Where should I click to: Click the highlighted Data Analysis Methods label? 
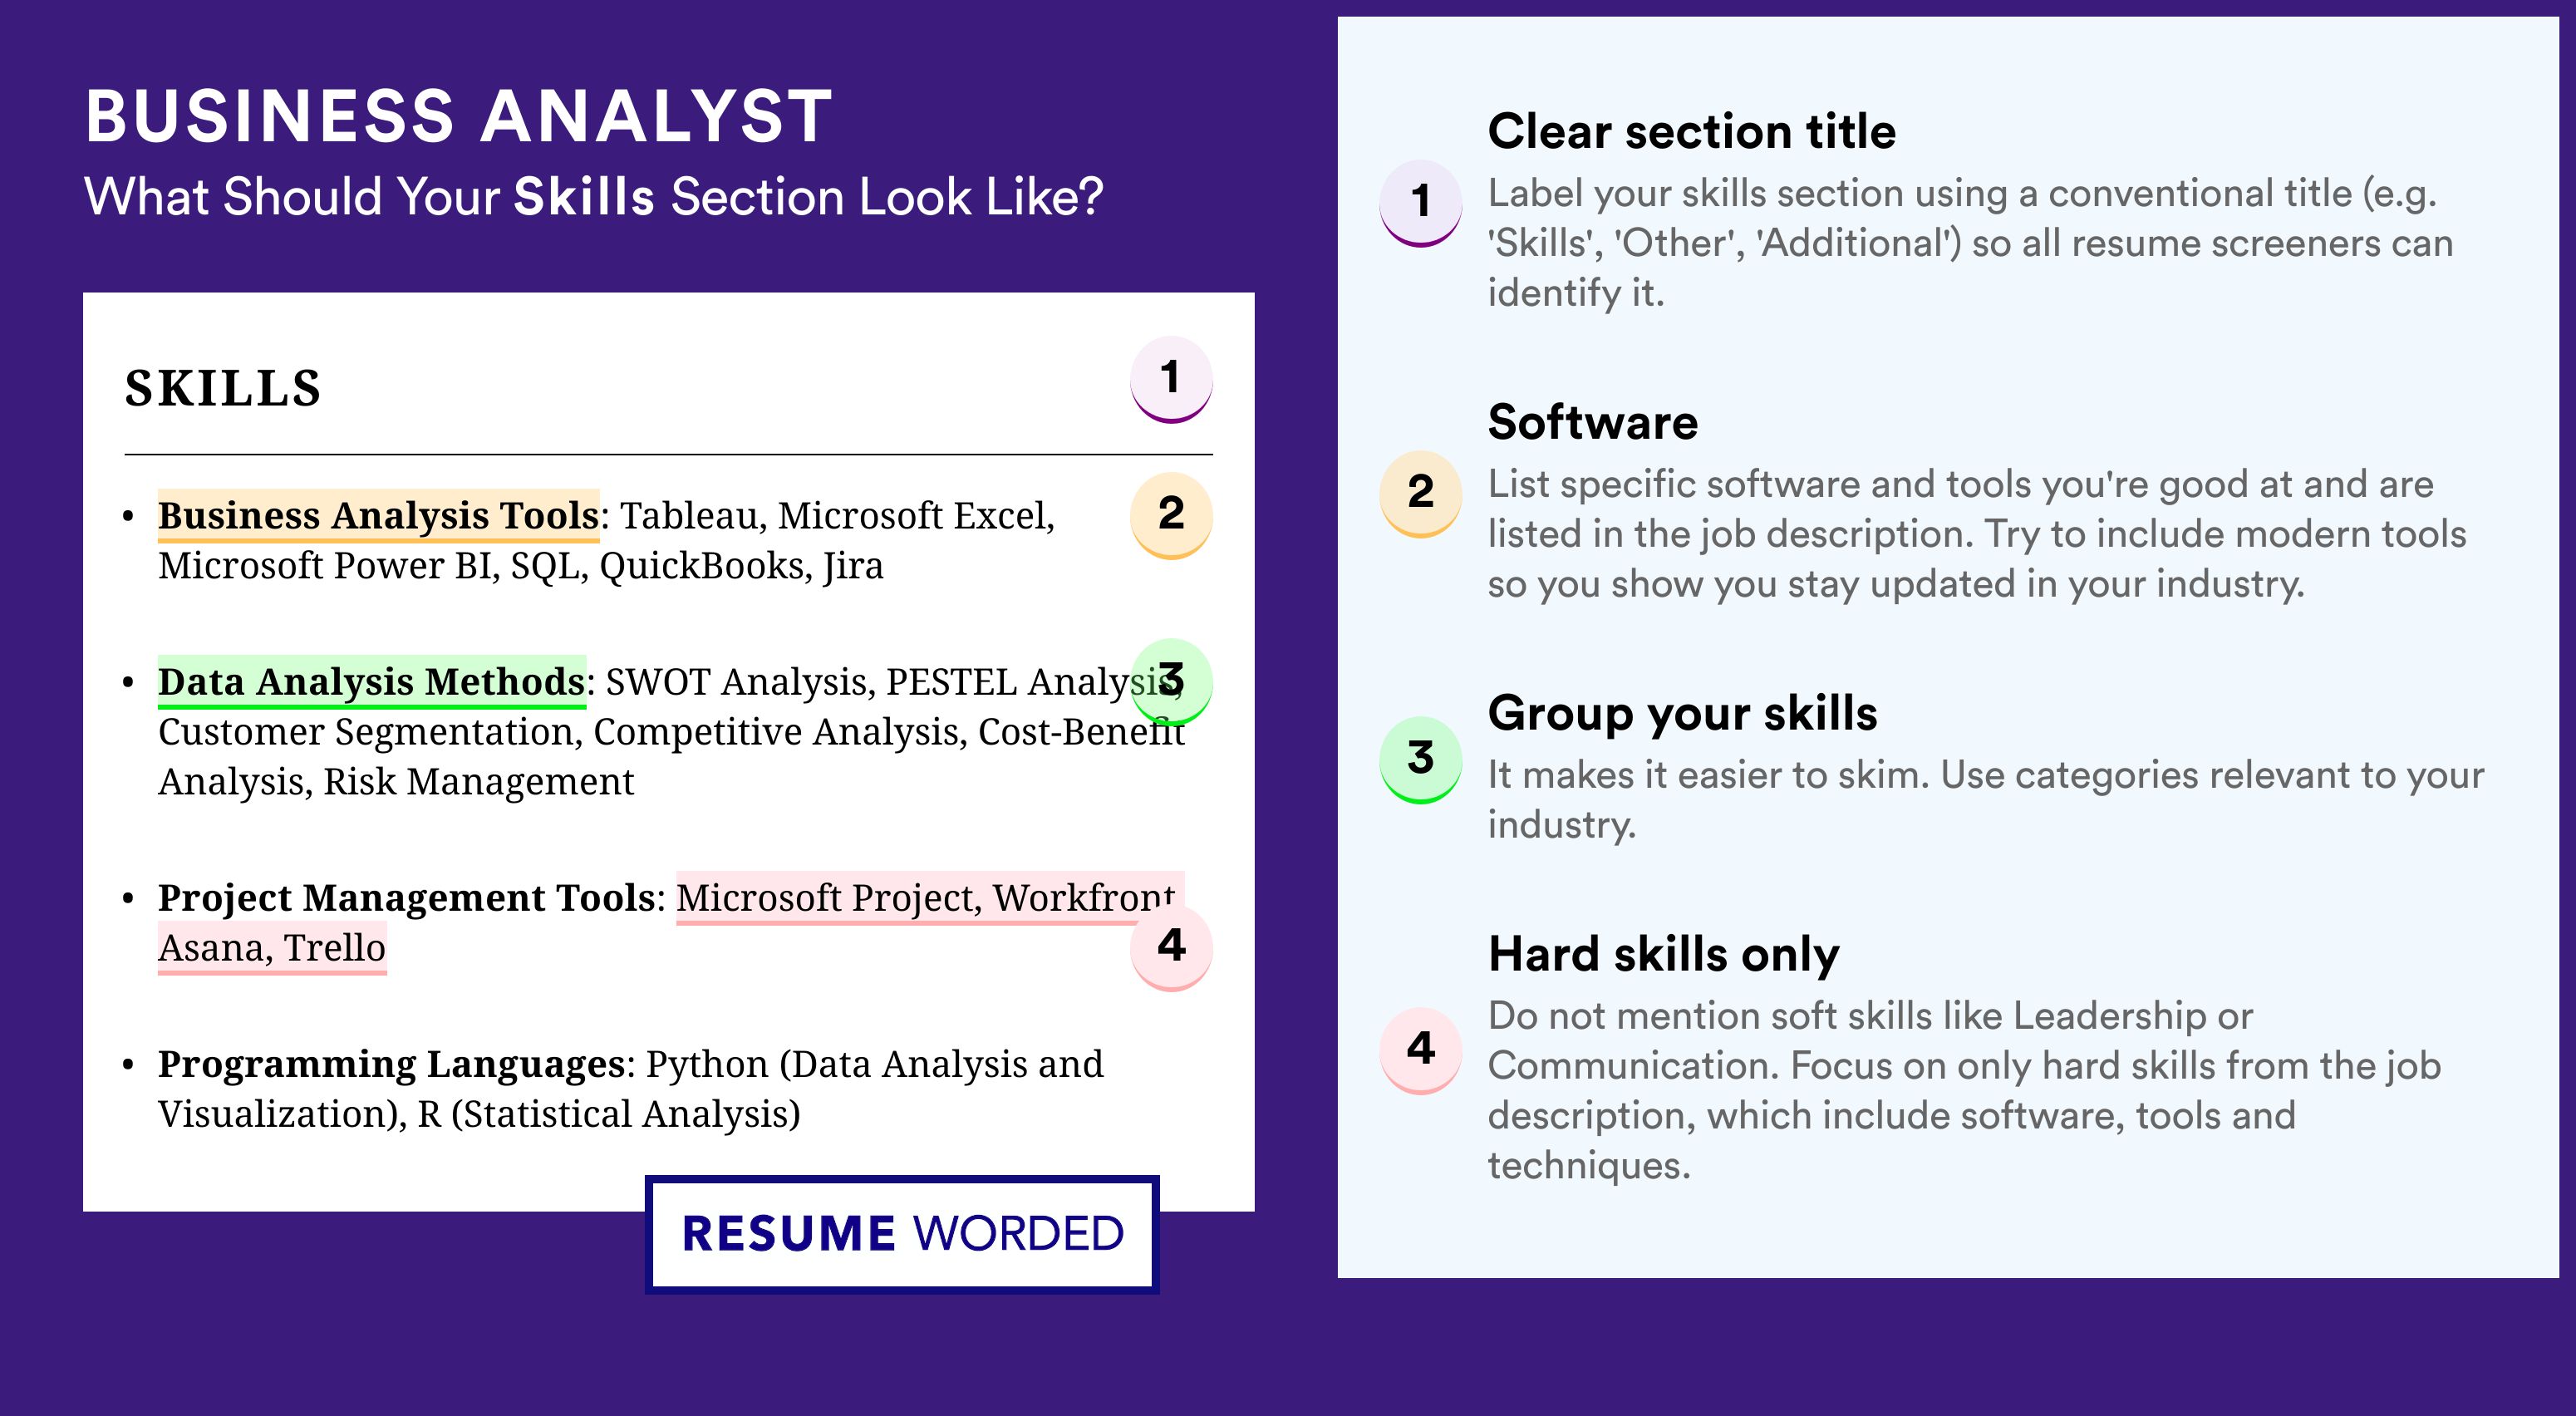click(x=372, y=682)
